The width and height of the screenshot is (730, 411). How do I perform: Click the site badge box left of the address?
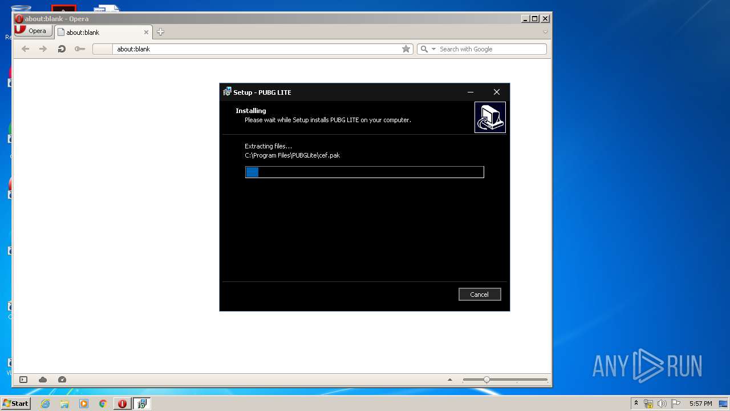[x=103, y=49]
